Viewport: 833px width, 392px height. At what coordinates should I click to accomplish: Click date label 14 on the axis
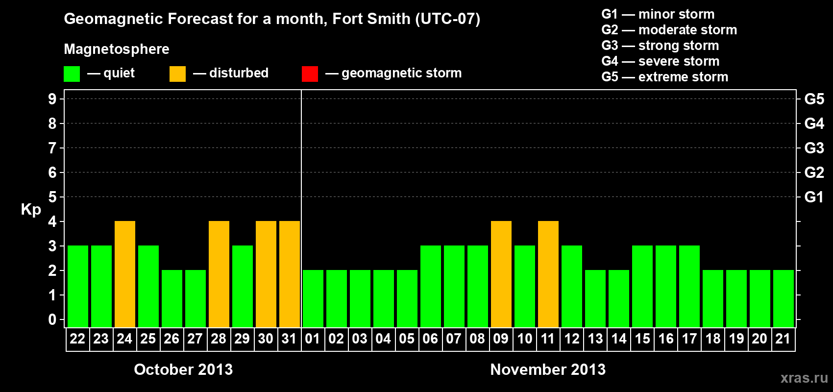(x=619, y=339)
